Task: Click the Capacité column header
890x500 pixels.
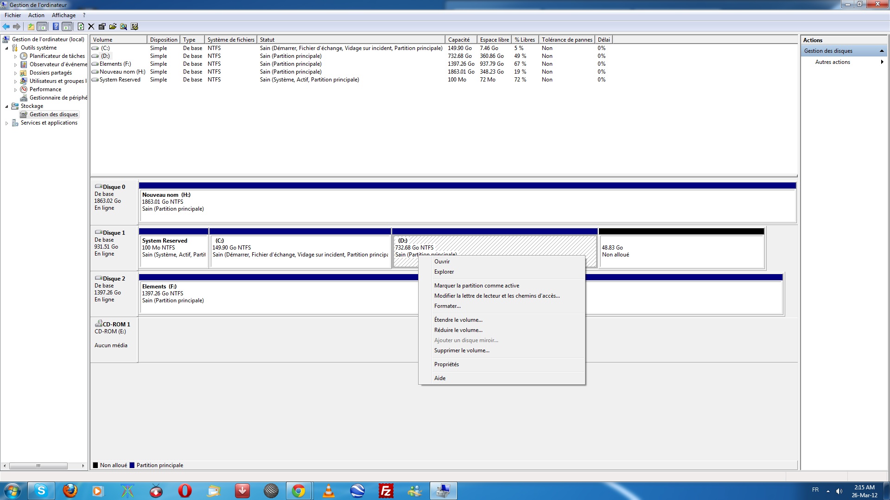Action: [459, 40]
